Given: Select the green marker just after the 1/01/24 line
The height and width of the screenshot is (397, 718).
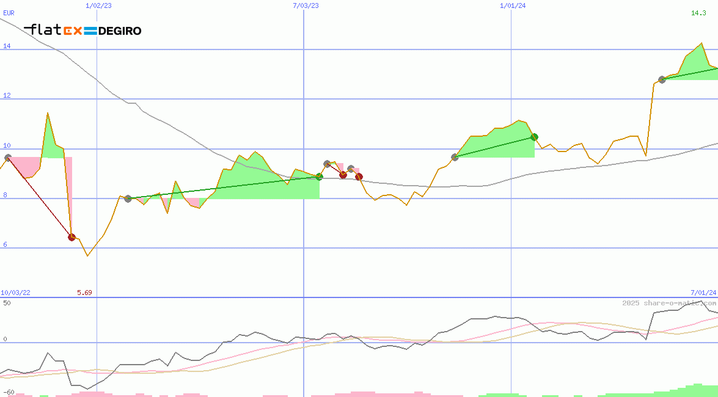Looking at the screenshot, I should pyautogui.click(x=534, y=137).
